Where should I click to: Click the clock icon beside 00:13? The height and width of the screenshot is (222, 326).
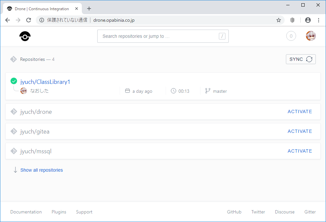click(174, 91)
